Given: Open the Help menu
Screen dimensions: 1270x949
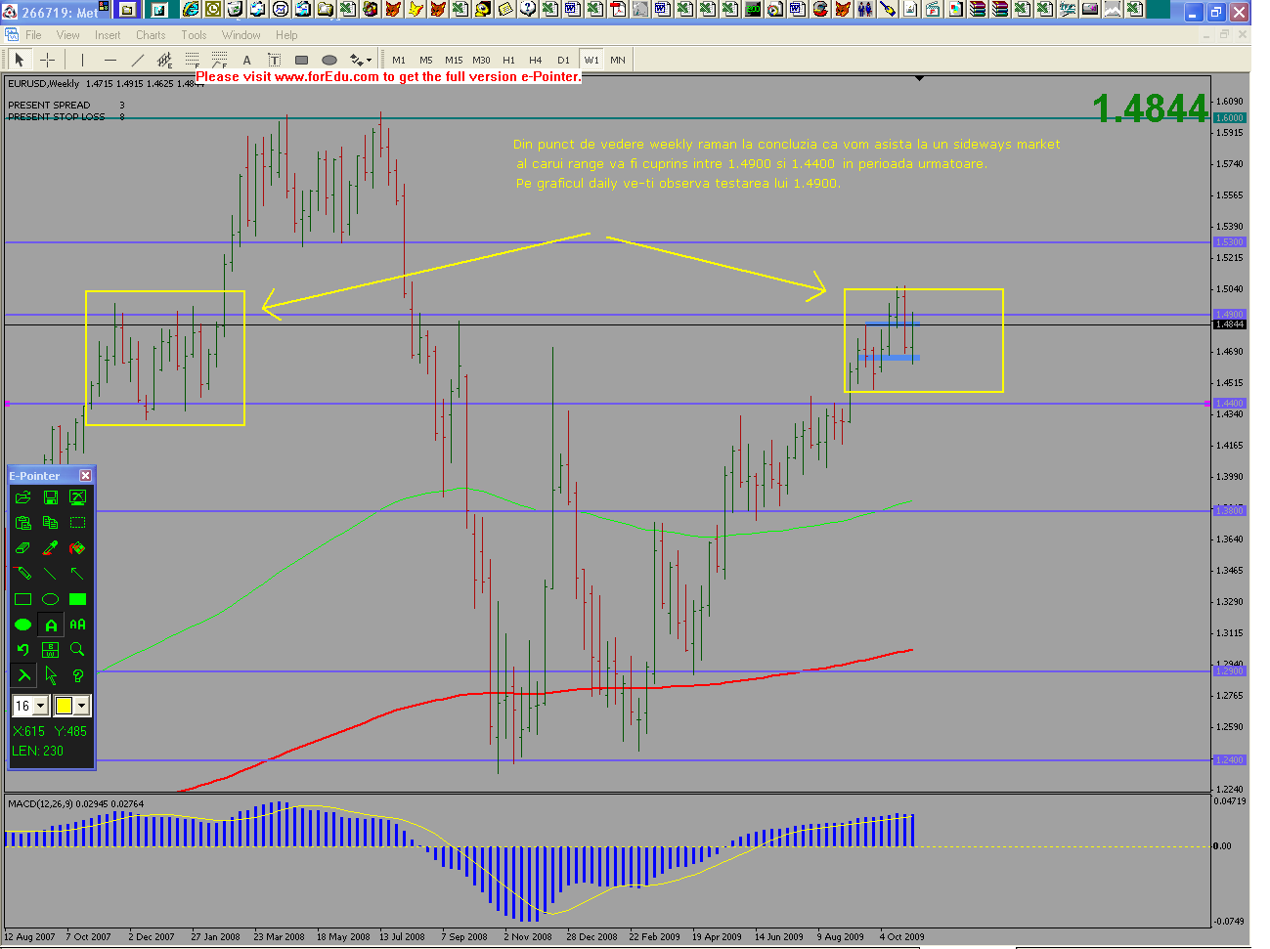Looking at the screenshot, I should click(286, 35).
